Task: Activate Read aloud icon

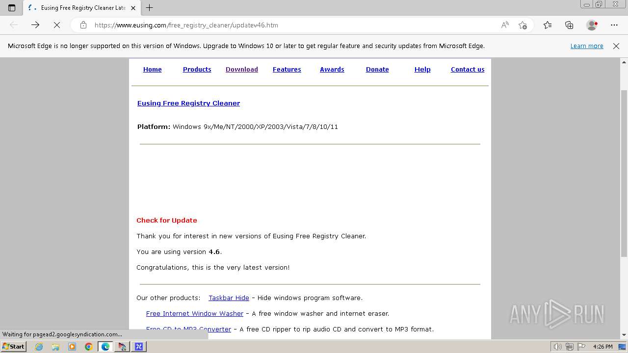Action: [x=505, y=25]
